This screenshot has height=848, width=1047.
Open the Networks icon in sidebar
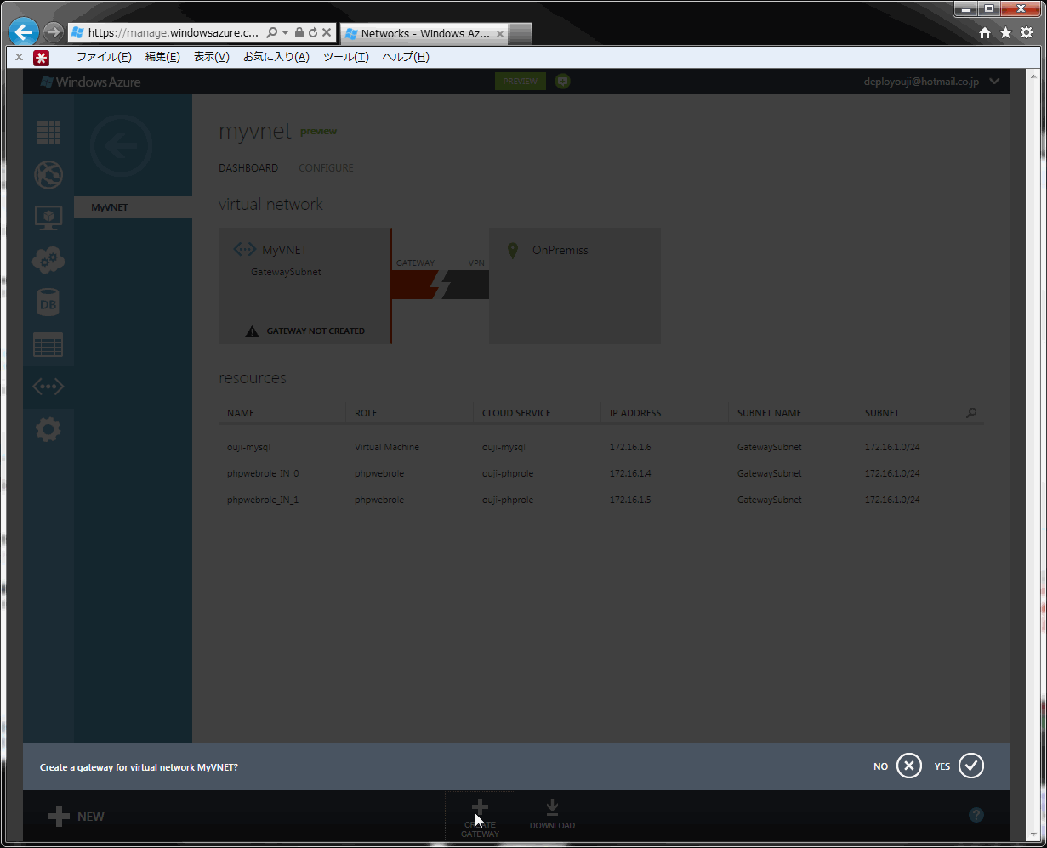48,387
